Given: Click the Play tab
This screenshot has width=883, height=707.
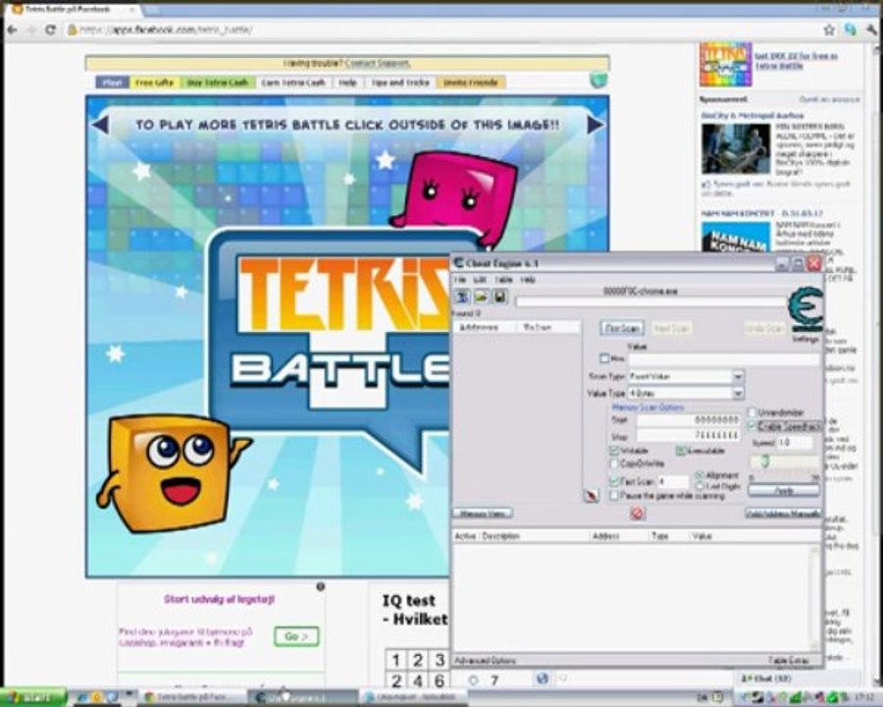Looking at the screenshot, I should 112,82.
